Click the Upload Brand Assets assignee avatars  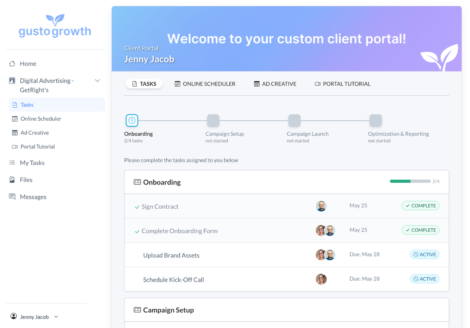point(326,255)
